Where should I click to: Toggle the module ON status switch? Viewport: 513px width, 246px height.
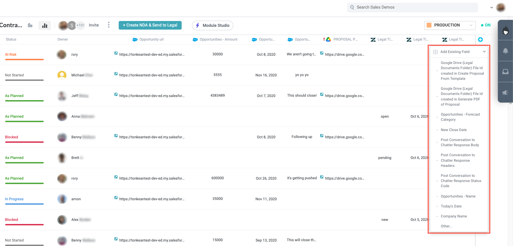pos(486,25)
